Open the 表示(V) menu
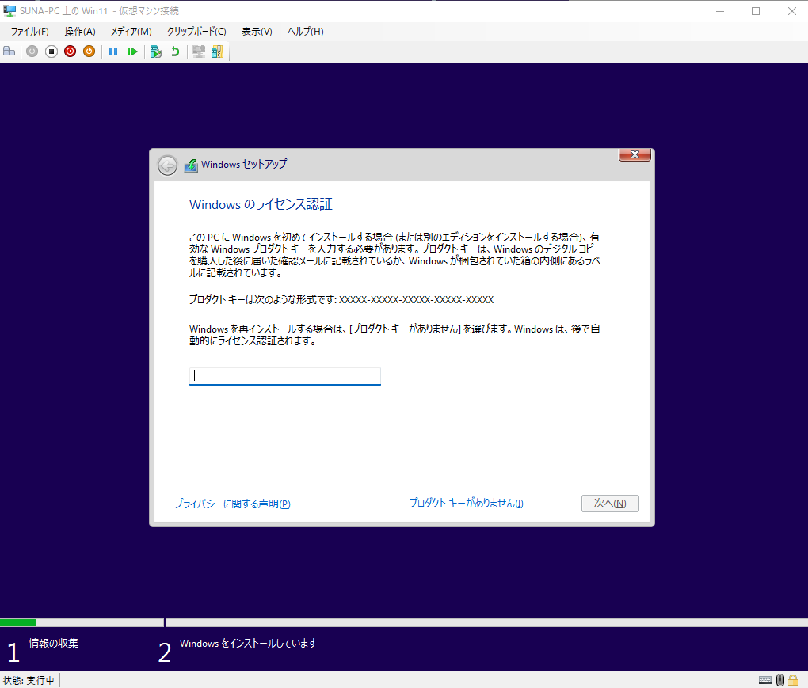This screenshot has width=808, height=688. point(257,32)
